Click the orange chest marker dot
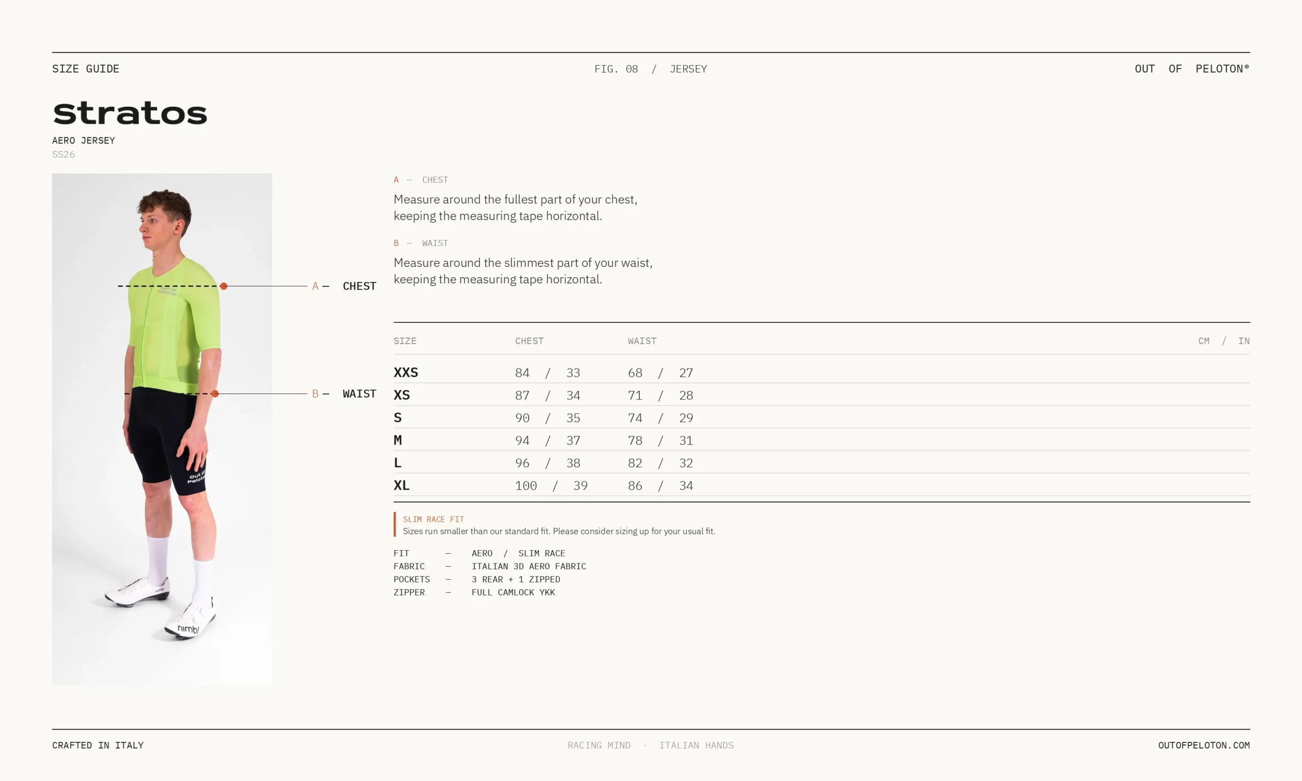 (x=224, y=286)
